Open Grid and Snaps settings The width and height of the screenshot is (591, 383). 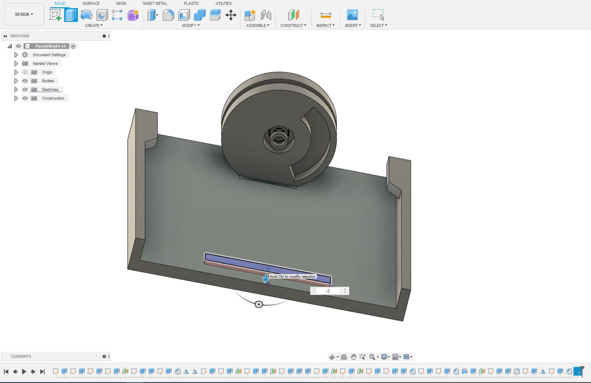pyautogui.click(x=395, y=357)
